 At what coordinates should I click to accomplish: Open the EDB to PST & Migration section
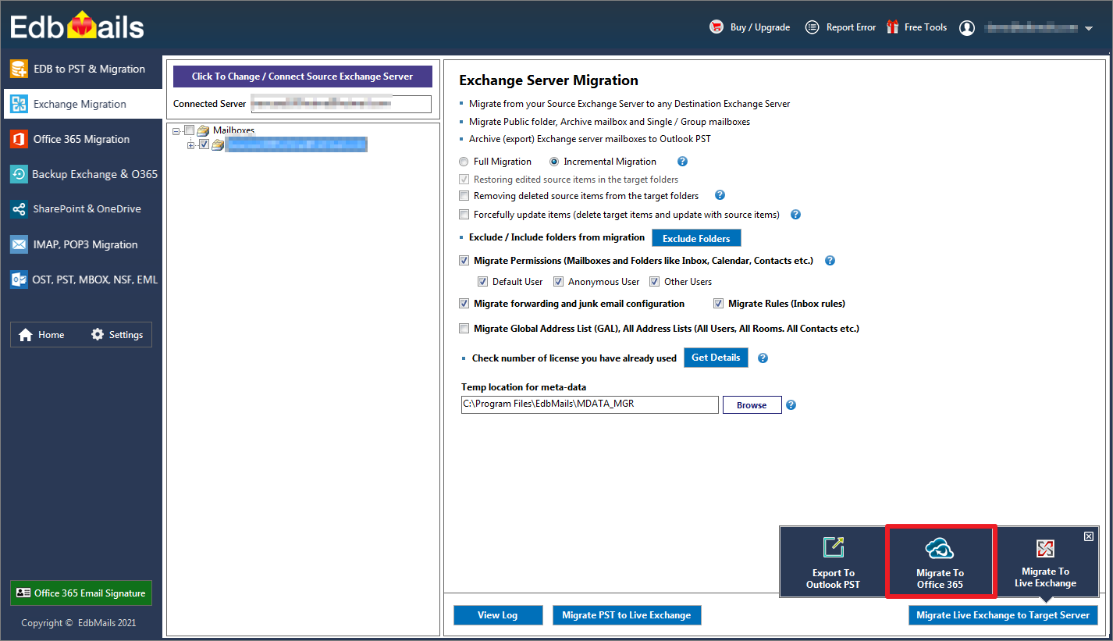81,69
